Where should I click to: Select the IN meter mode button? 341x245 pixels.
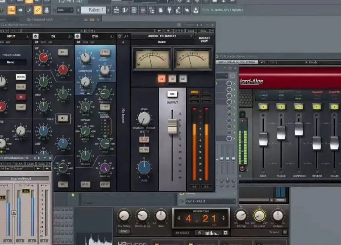(x=162, y=79)
